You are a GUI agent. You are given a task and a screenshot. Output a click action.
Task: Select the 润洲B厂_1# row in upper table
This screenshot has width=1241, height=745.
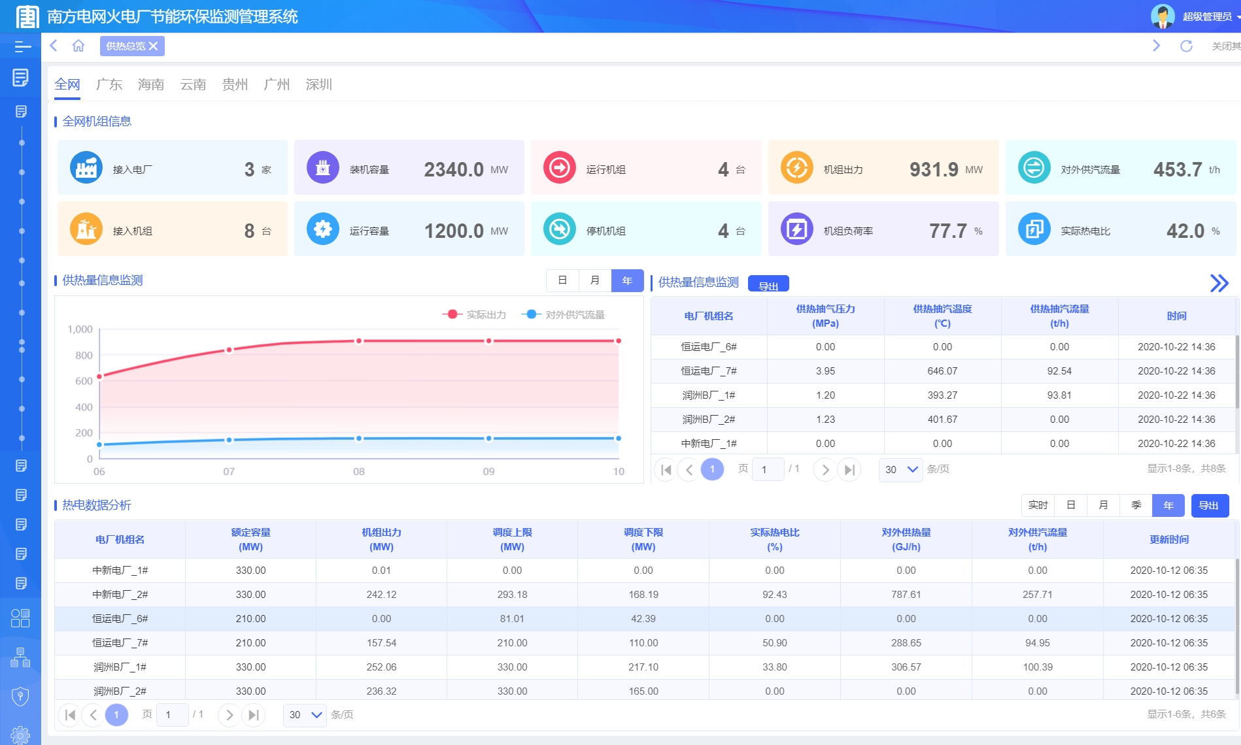coord(942,395)
